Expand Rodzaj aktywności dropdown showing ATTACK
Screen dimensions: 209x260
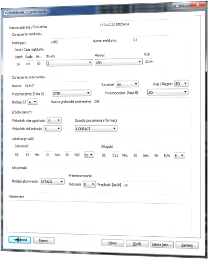(52, 182)
